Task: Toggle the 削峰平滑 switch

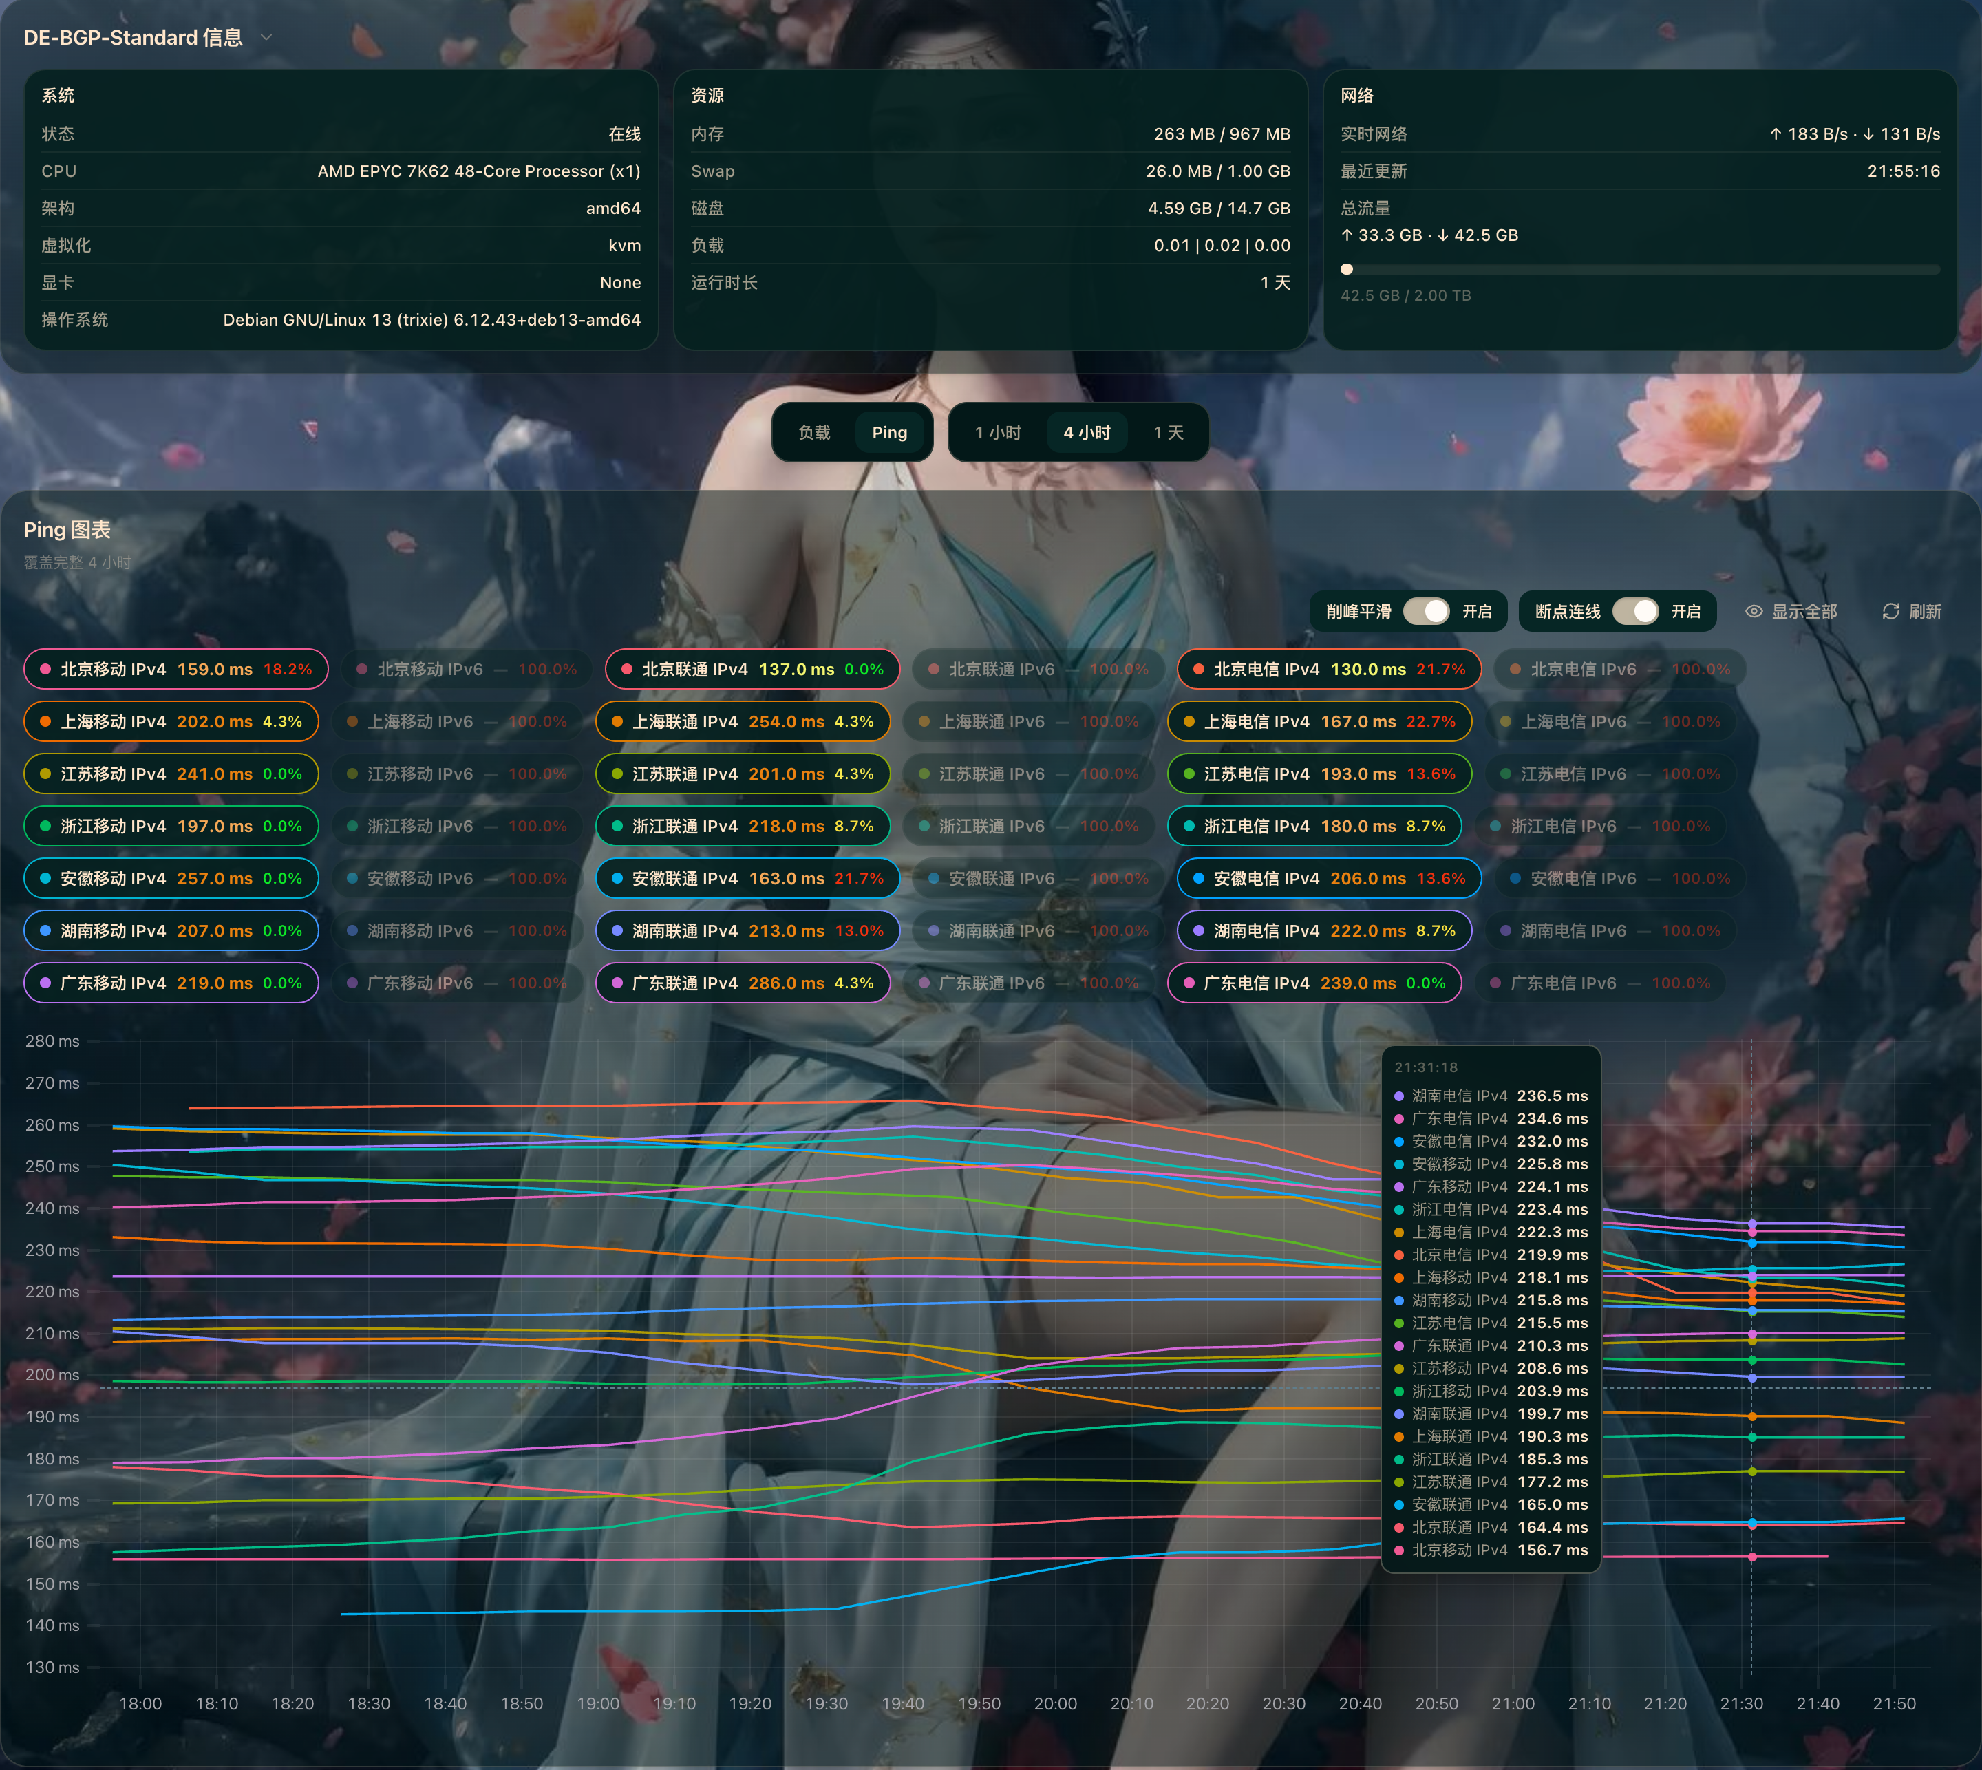Action: (x=1426, y=610)
